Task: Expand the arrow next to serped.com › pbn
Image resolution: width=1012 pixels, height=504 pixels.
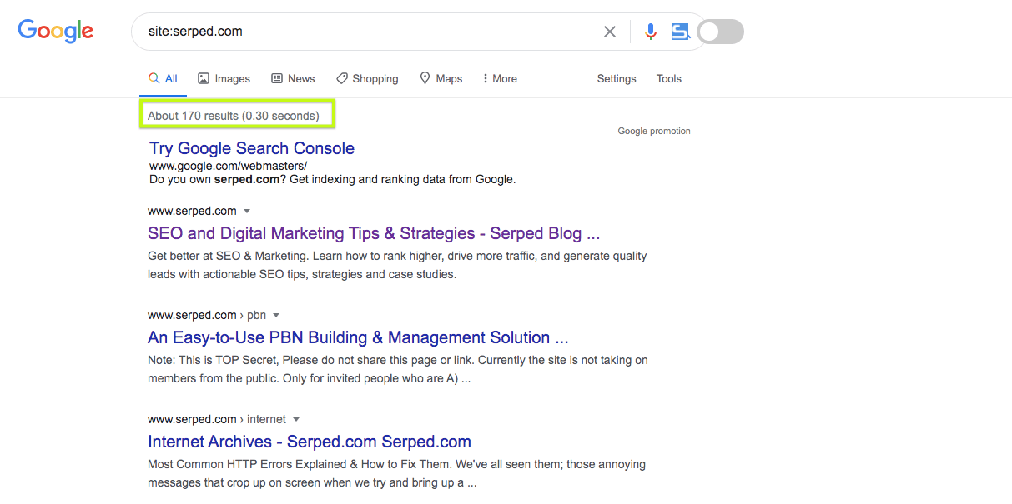Action: (x=276, y=316)
